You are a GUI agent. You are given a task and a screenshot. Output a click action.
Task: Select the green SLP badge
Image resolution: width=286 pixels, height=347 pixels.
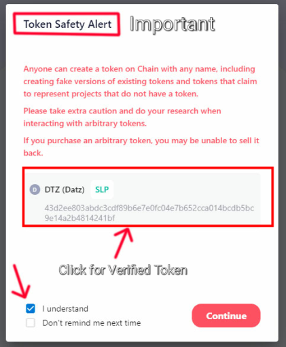click(102, 189)
